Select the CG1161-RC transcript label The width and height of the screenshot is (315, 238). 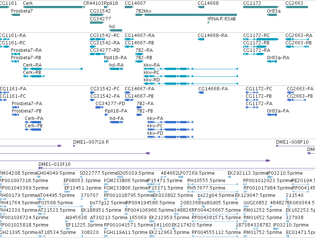(x=13, y=43)
